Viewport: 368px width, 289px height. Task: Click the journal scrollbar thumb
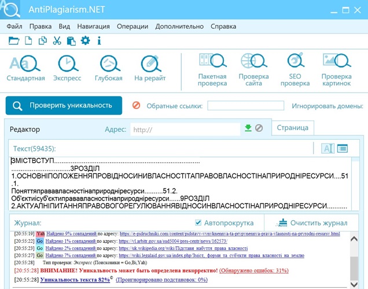[x=354, y=268]
